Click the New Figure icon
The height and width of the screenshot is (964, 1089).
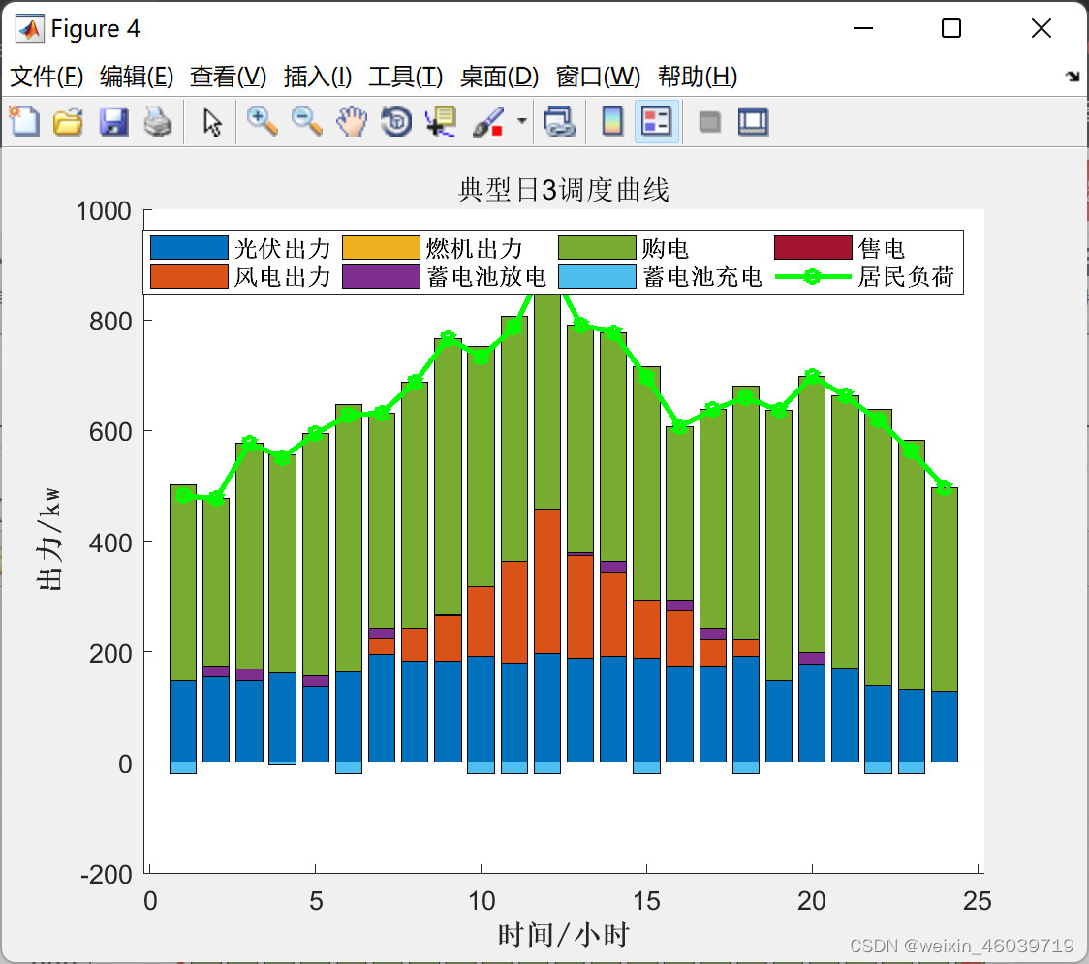24,121
